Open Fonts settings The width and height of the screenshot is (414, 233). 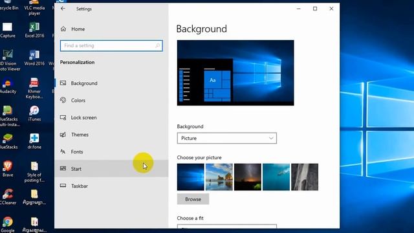coord(111,152)
